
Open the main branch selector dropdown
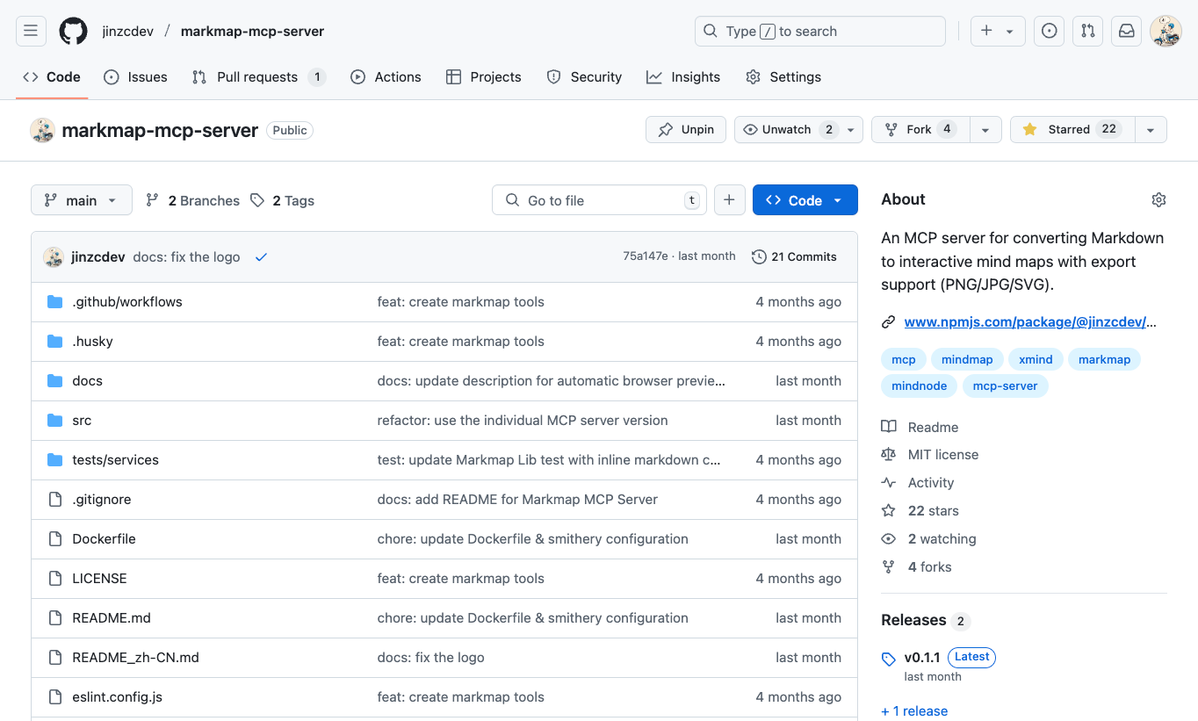pos(81,199)
